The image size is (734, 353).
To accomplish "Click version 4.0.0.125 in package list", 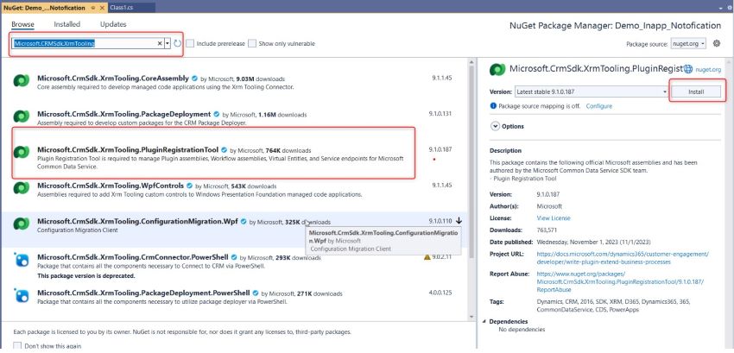I will point(440,293).
